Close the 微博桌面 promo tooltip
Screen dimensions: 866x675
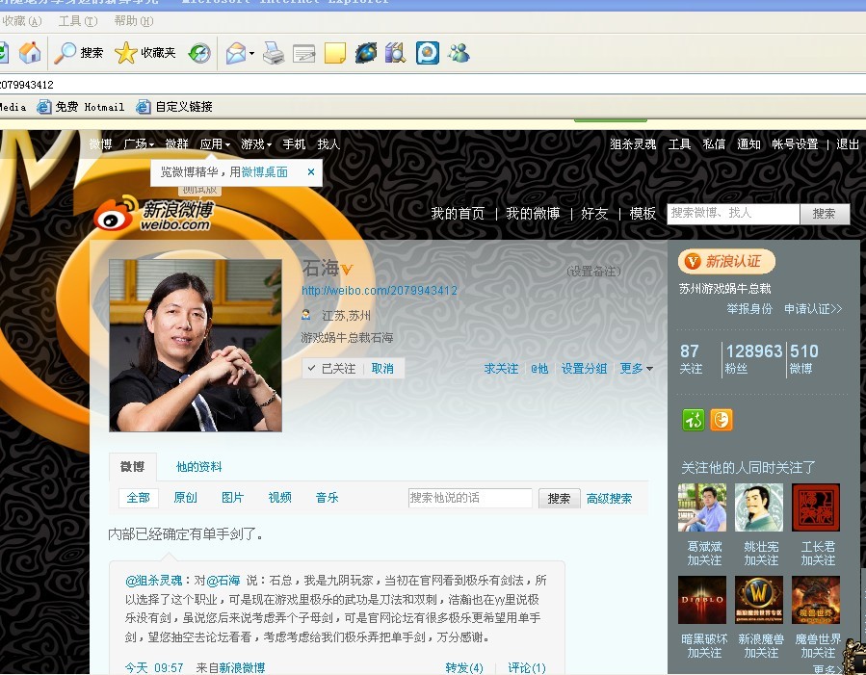coord(311,172)
